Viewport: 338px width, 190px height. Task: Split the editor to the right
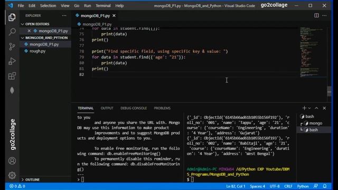[316, 15]
